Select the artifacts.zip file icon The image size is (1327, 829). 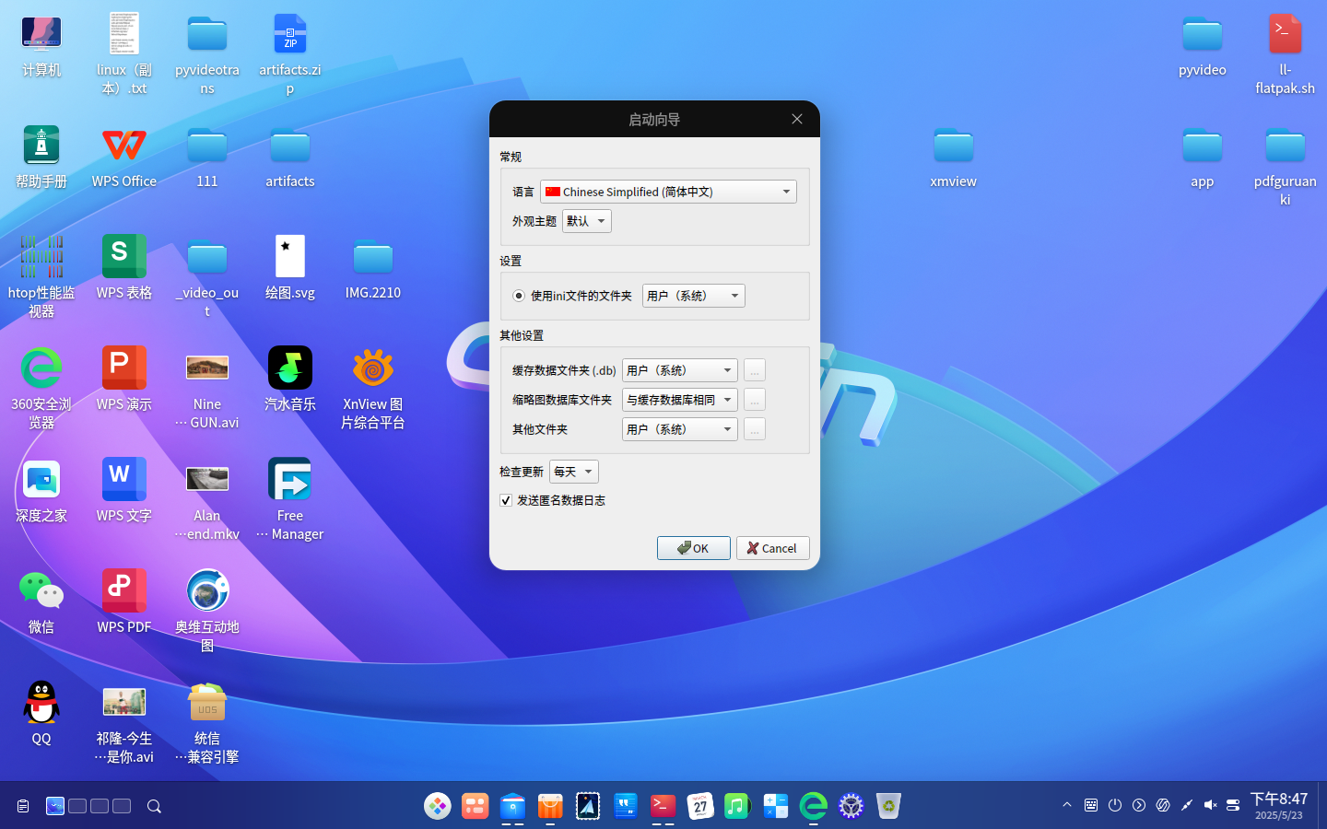point(290,34)
